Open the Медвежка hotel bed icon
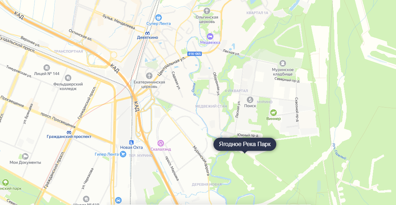396x205 pixels. coord(210,36)
